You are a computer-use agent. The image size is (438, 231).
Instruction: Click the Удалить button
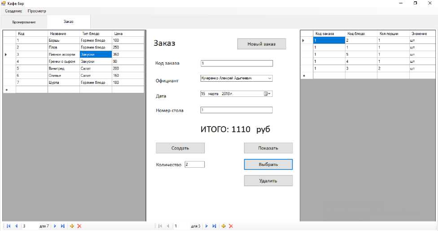click(x=268, y=181)
